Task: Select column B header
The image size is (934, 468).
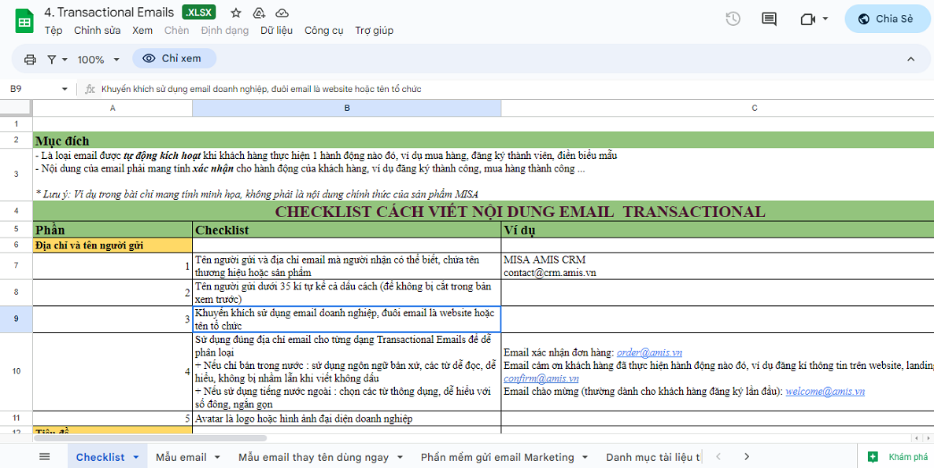Action: coord(347,108)
